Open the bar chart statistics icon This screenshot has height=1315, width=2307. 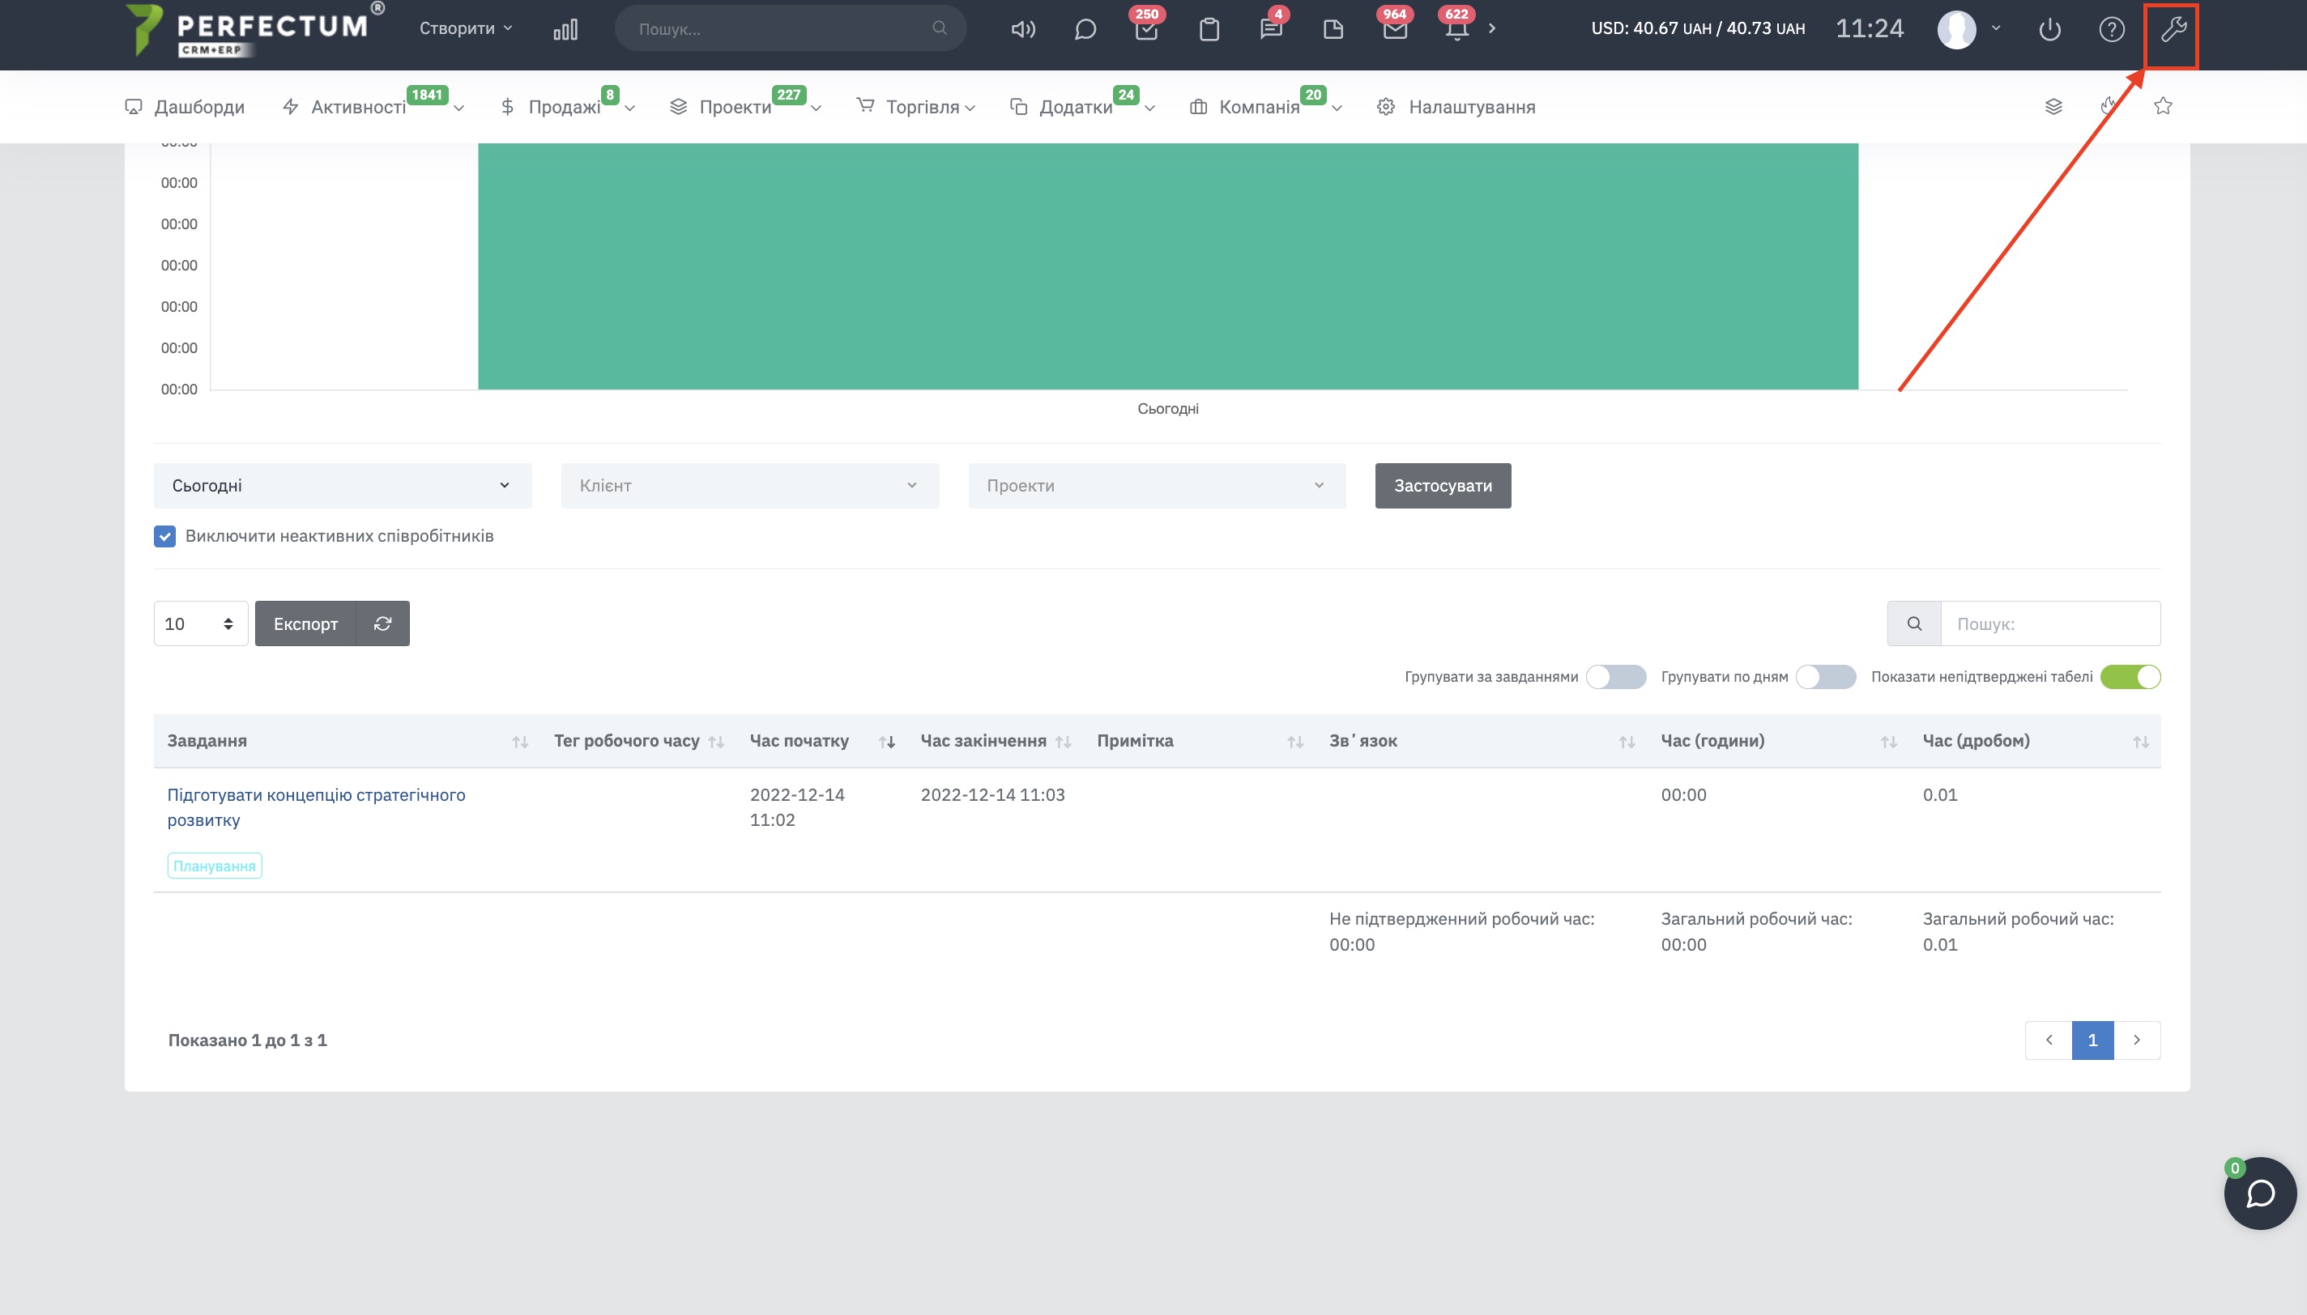pos(565,30)
